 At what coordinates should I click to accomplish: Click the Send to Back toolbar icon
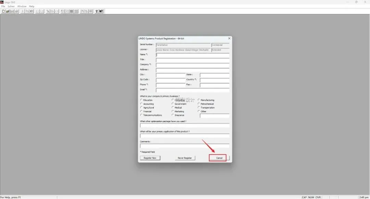click(82, 11)
